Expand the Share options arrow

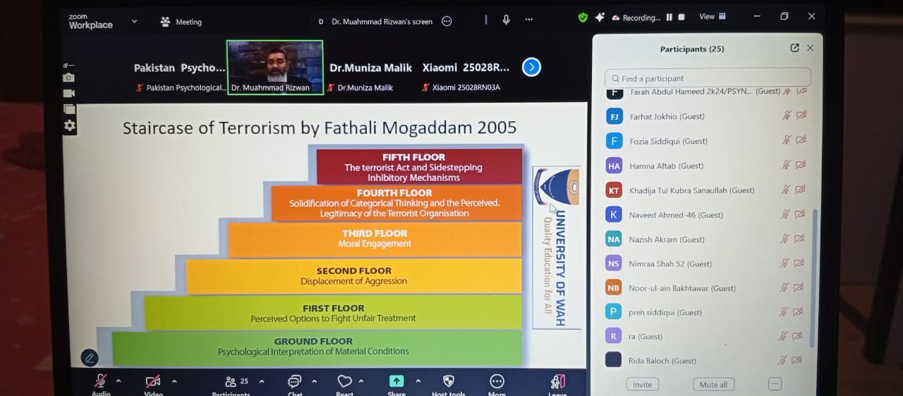point(418,381)
